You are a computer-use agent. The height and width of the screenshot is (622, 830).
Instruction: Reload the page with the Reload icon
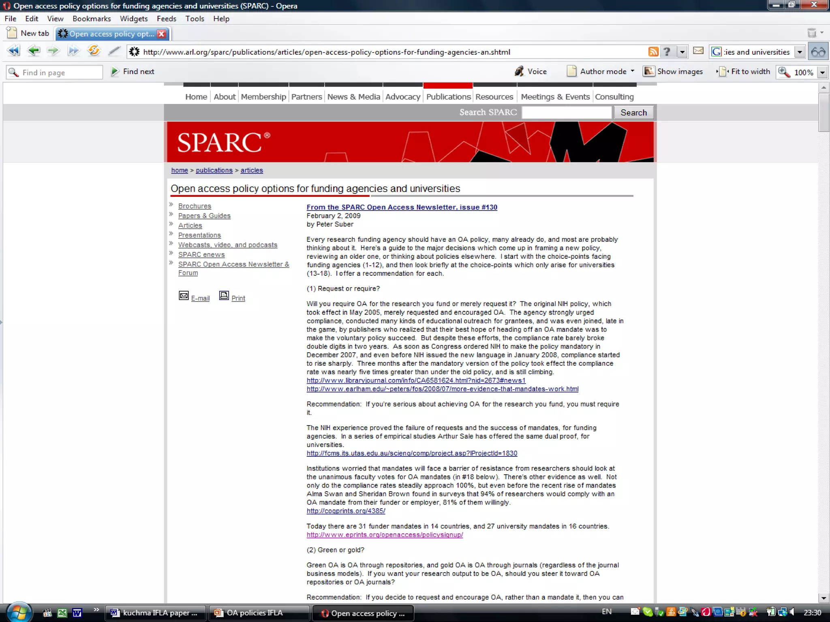(94, 51)
